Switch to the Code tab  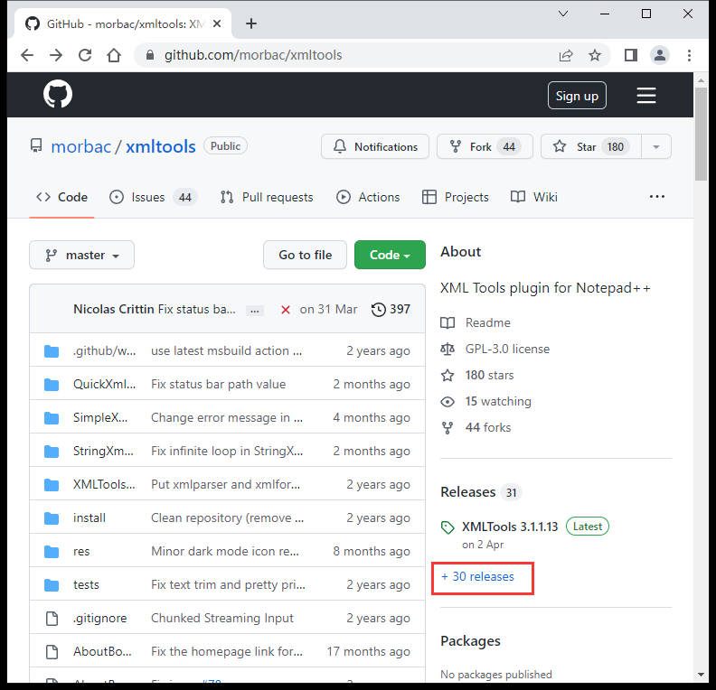pyautogui.click(x=61, y=197)
